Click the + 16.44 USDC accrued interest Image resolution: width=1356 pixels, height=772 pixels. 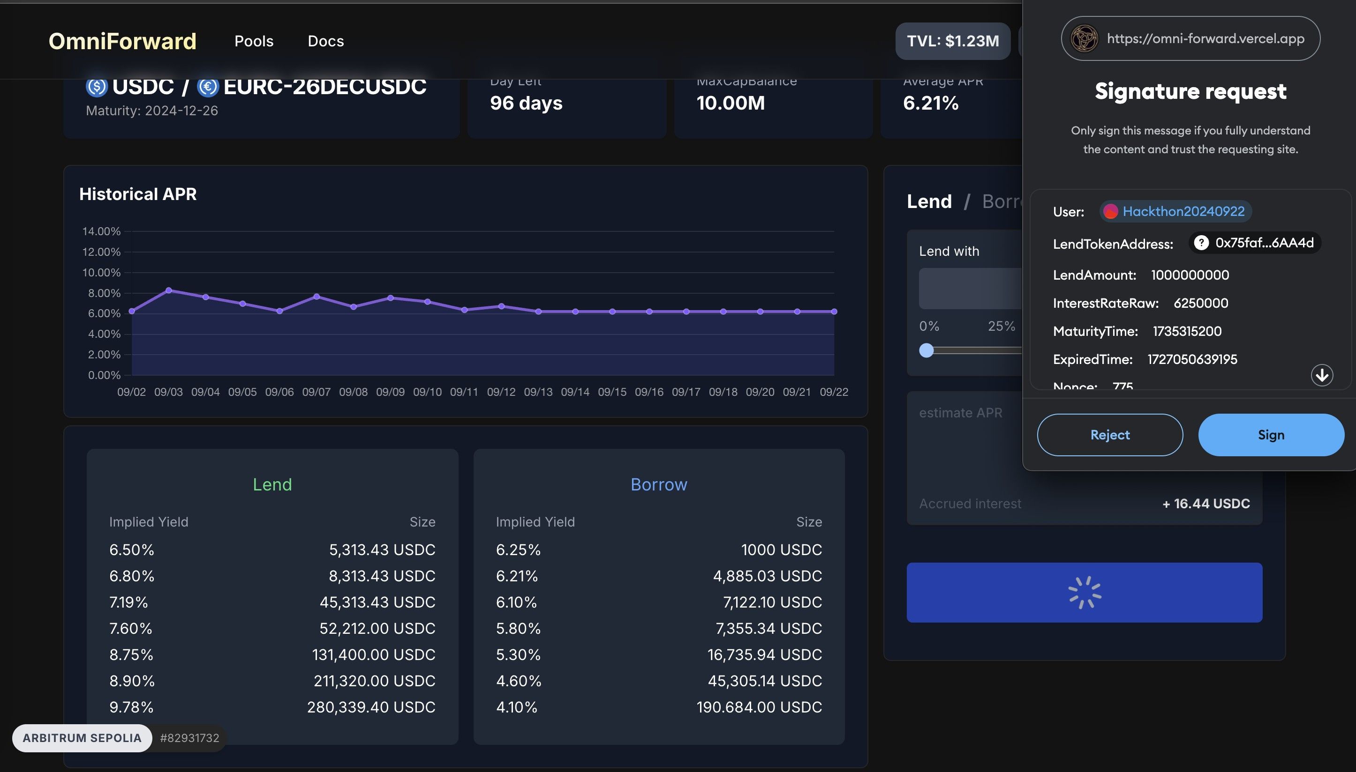pos(1206,504)
